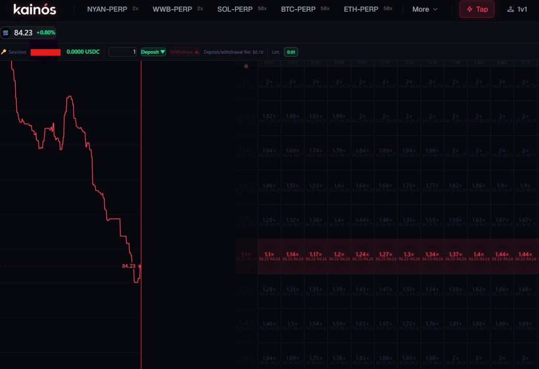
Task: Select the 1.37× cell in highlighted row
Action: pos(455,256)
